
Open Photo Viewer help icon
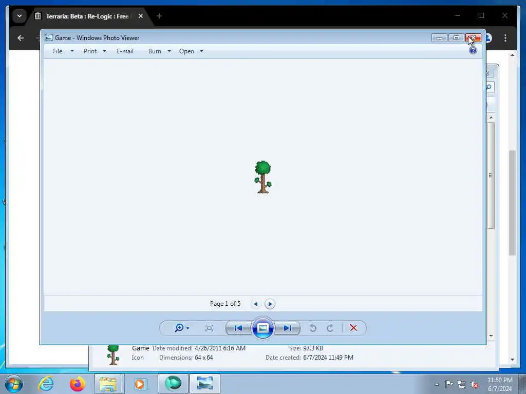473,51
